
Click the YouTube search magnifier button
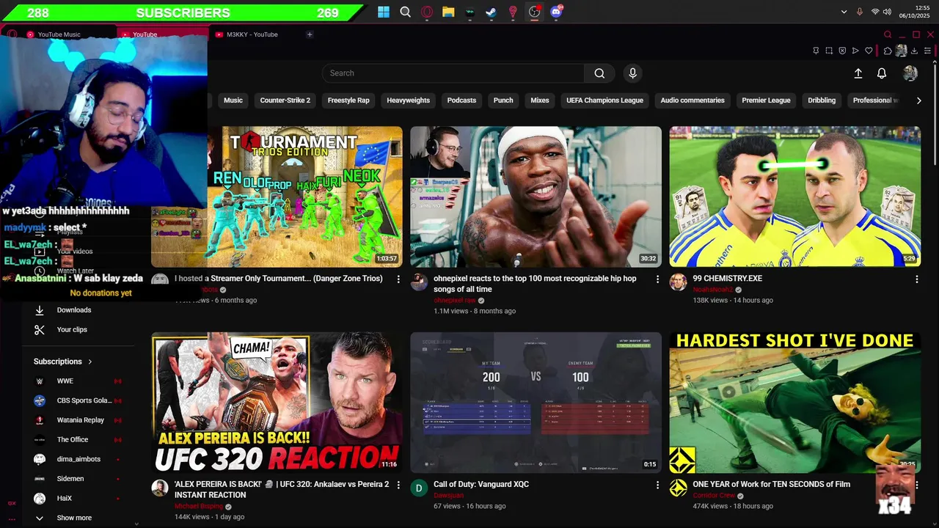(x=599, y=73)
